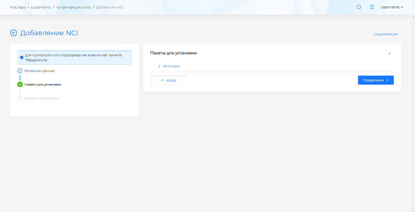Click the step 3 number icon Файлы и директории
The width and height of the screenshot is (415, 212).
20,98
